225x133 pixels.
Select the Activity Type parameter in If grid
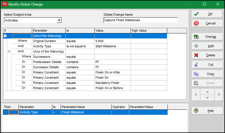[49, 46]
